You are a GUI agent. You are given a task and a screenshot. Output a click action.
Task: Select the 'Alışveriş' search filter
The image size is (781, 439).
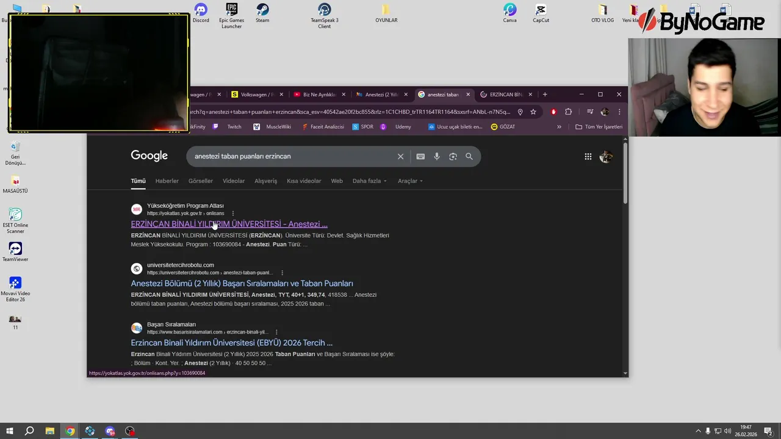tap(265, 181)
